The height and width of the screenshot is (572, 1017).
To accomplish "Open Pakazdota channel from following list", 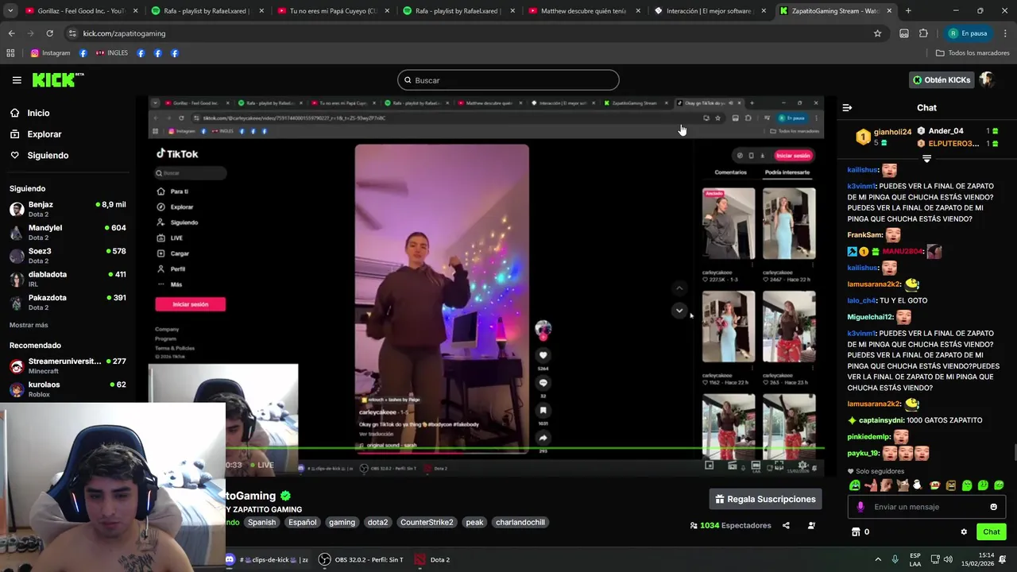I will (68, 302).
